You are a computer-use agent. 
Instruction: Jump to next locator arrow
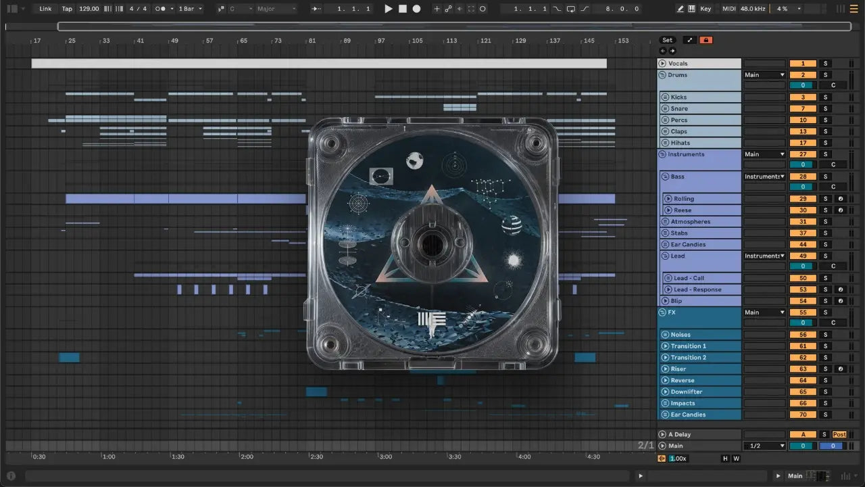point(672,51)
